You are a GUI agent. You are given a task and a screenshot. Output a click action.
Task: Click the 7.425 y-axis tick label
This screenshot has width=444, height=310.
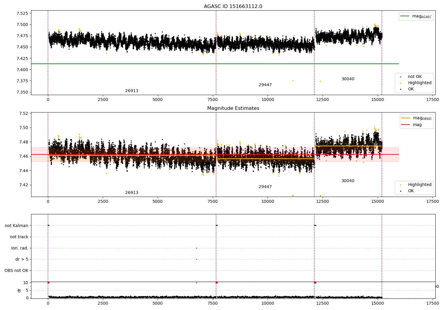tap(22, 58)
